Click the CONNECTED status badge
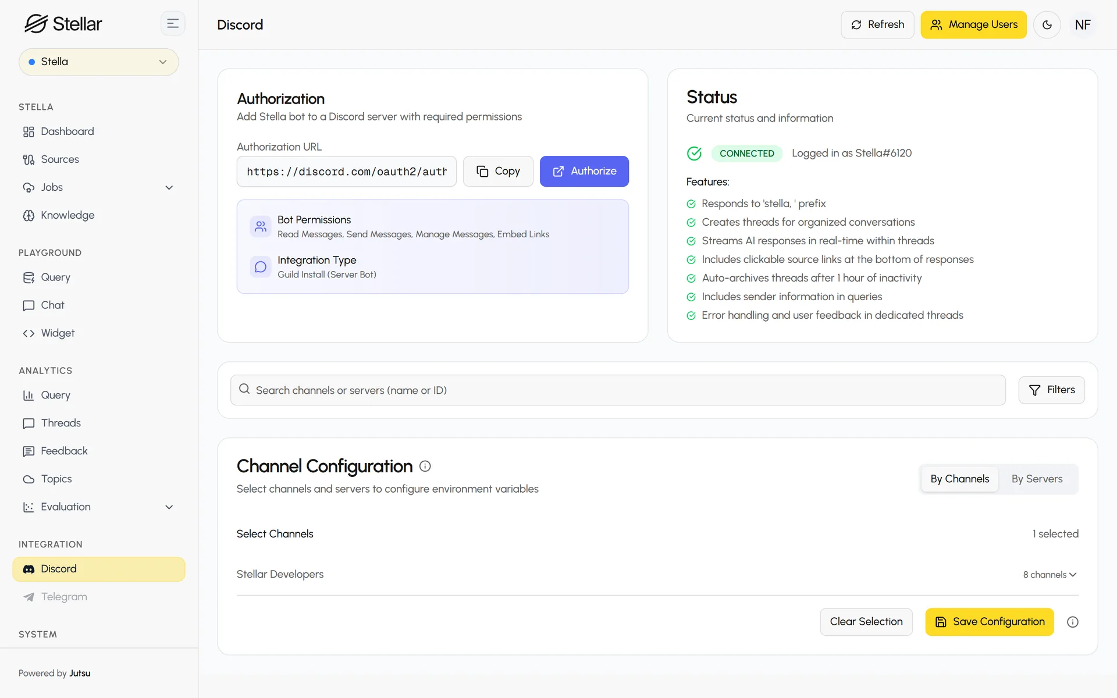Viewport: 1117px width, 698px height. click(x=747, y=154)
